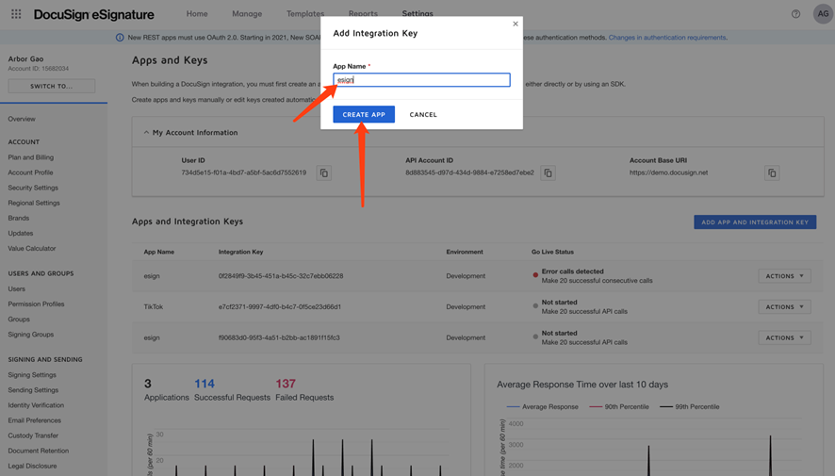Open Groups in the sidebar
Screen dimensions: 835x476
pyautogui.click(x=19, y=320)
